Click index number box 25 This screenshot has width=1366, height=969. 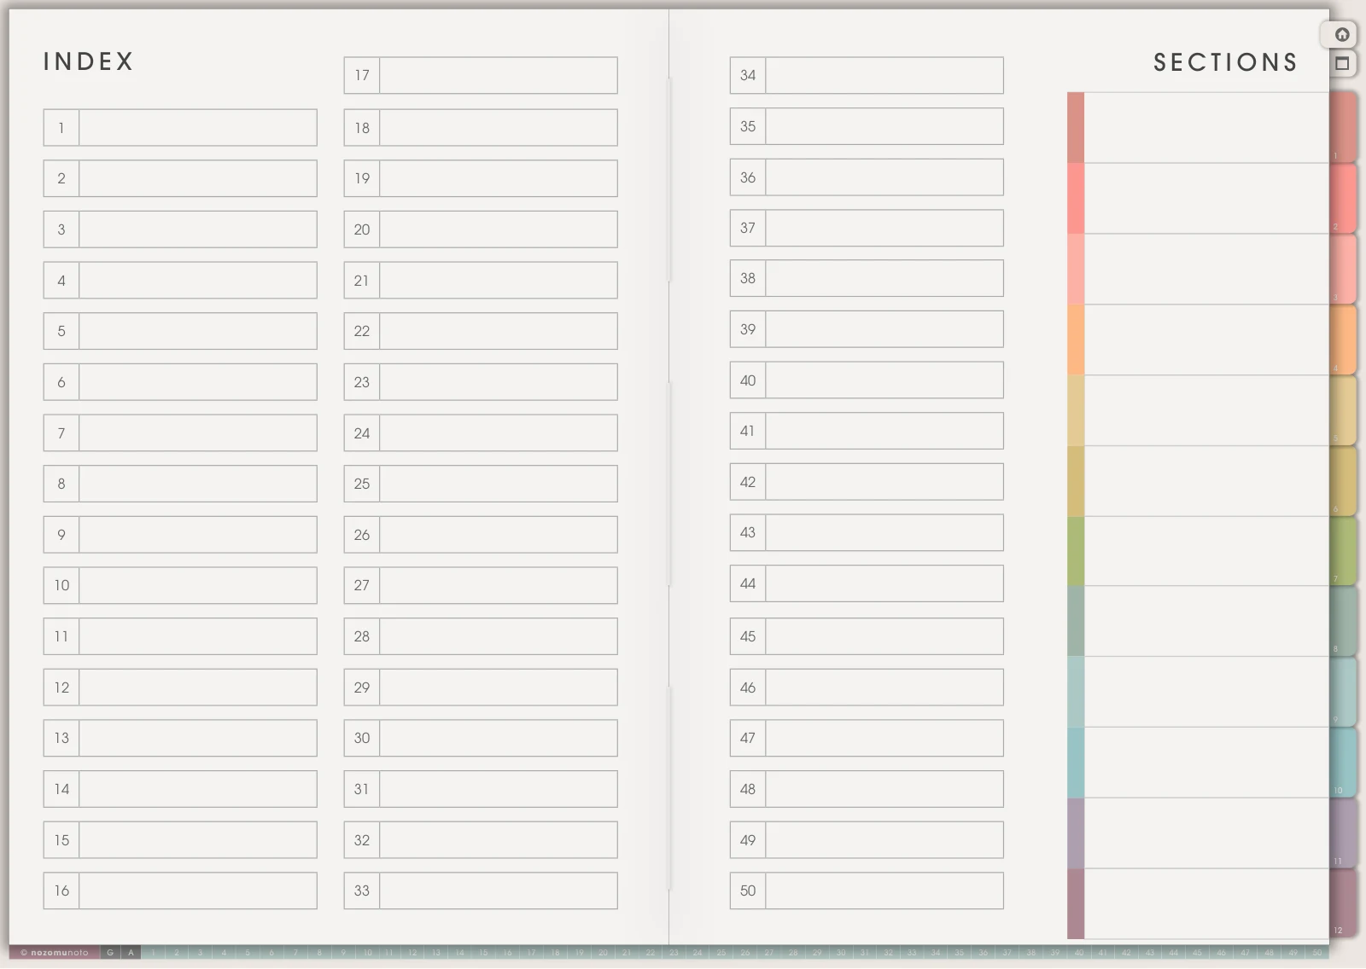(x=362, y=484)
